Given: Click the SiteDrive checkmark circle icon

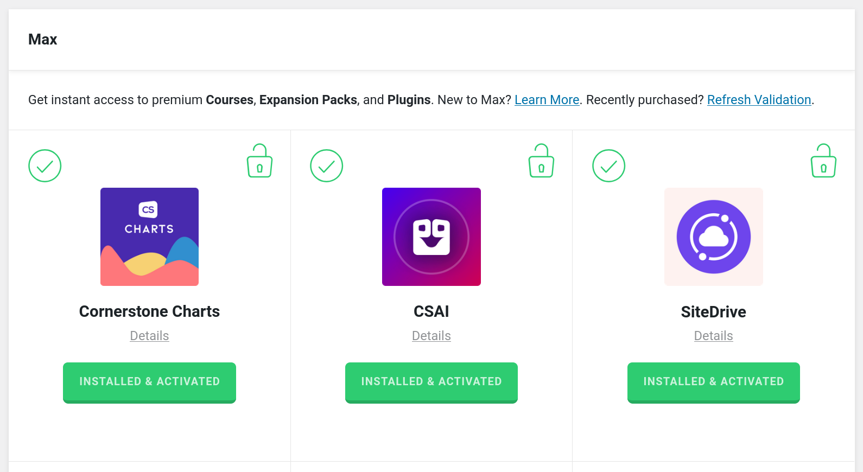Looking at the screenshot, I should 608,166.
